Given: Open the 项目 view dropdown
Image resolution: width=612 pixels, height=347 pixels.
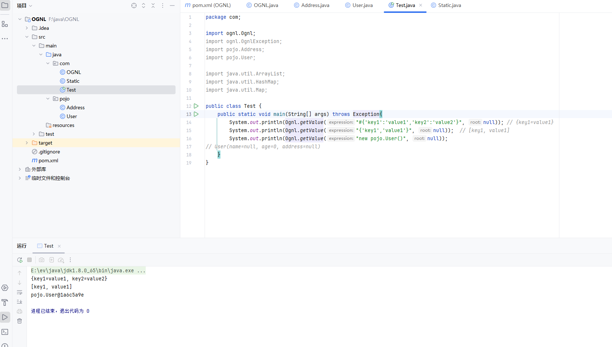Looking at the screenshot, I should (x=25, y=6).
